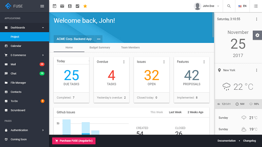Viewport: 262px width, 147px height.
Task: Open To-Do in the sidebar
Action: point(25,101)
